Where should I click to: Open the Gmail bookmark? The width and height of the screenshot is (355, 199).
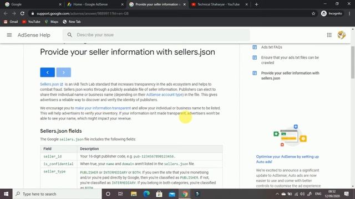11,22
